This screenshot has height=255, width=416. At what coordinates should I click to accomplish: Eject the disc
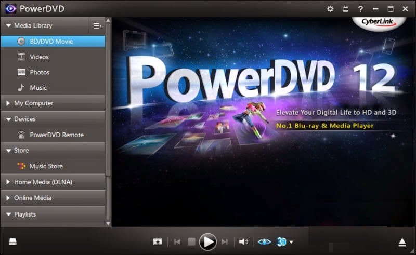click(x=402, y=243)
